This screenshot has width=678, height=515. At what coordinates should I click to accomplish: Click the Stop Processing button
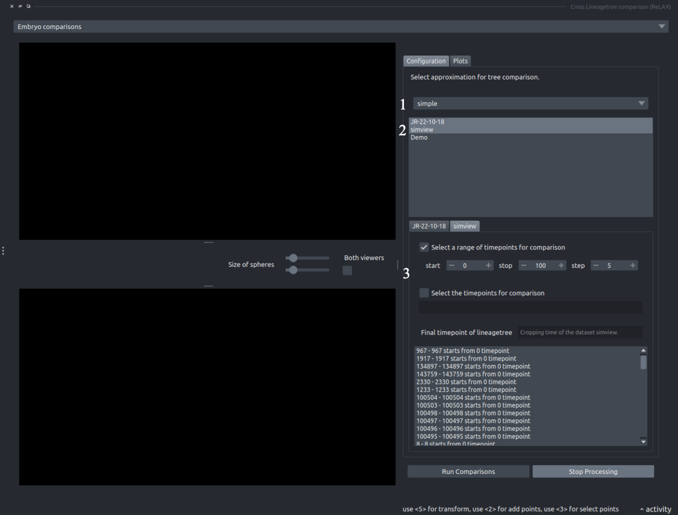pos(593,471)
